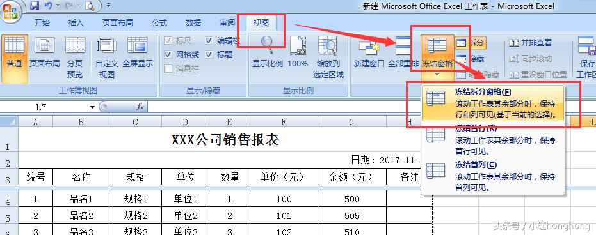Click the 编号 header cell
Screen dimensions: 596x235
[x=36, y=177]
